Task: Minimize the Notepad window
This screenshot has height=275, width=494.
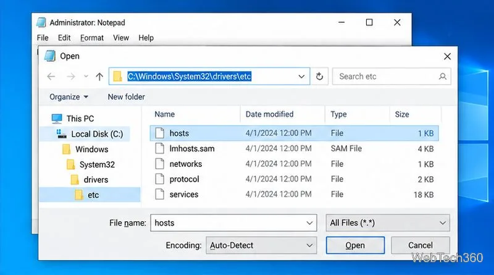Action: pos(341,22)
